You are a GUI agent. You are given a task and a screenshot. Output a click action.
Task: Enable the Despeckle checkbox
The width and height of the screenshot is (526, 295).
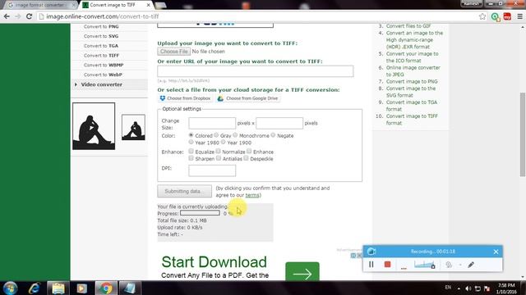coord(247,158)
